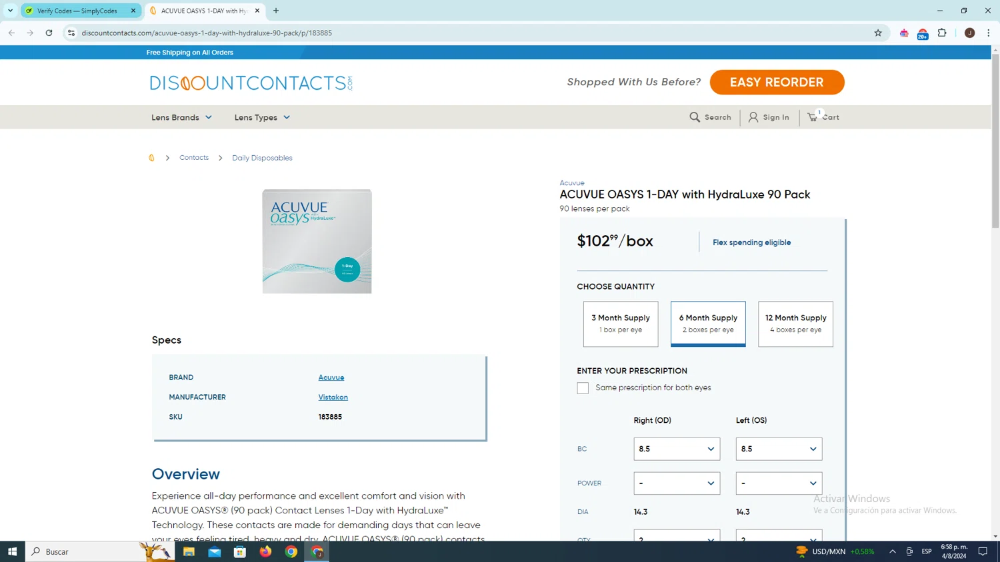Click Acuvue link above product title
The height and width of the screenshot is (562, 1000).
tap(572, 183)
